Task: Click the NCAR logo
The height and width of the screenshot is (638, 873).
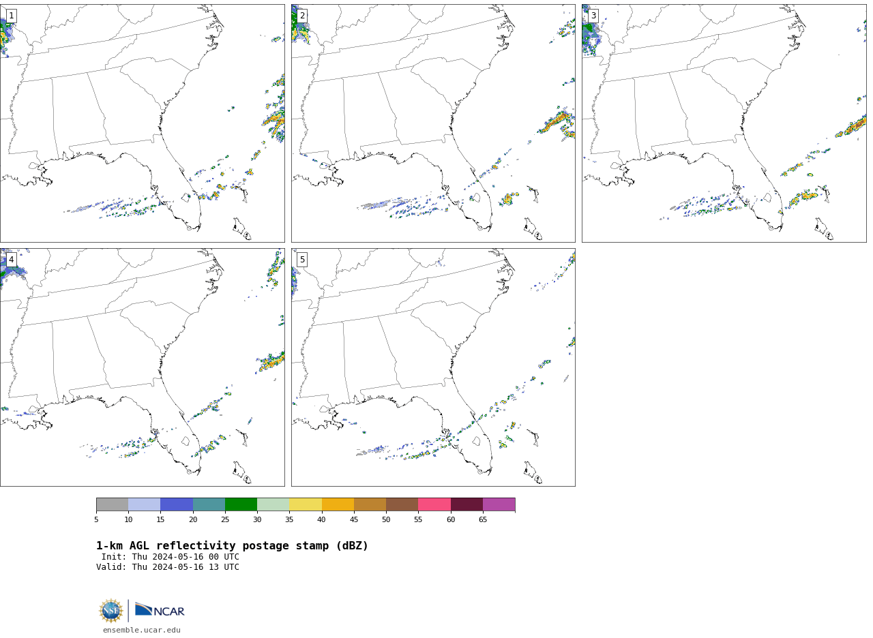Action: point(160,610)
